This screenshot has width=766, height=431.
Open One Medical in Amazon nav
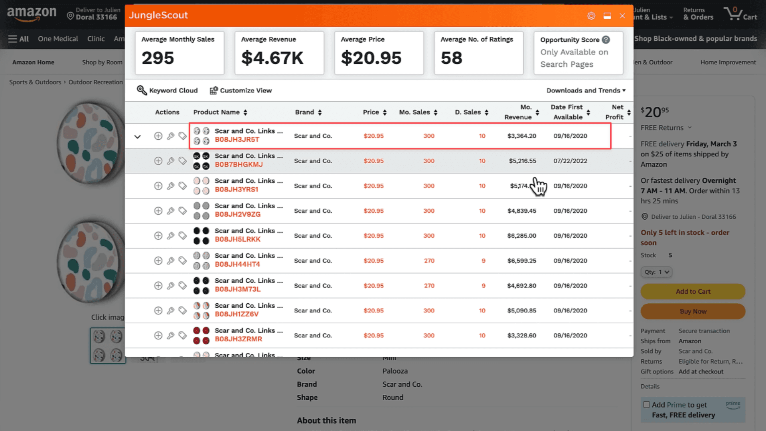pos(58,39)
